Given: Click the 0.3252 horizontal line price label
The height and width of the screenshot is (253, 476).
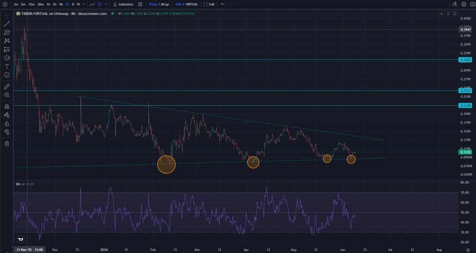Looking at the screenshot, I should click(465, 60).
